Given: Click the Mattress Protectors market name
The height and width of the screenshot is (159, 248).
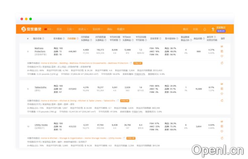Looking at the screenshot, I should (x=40, y=50).
